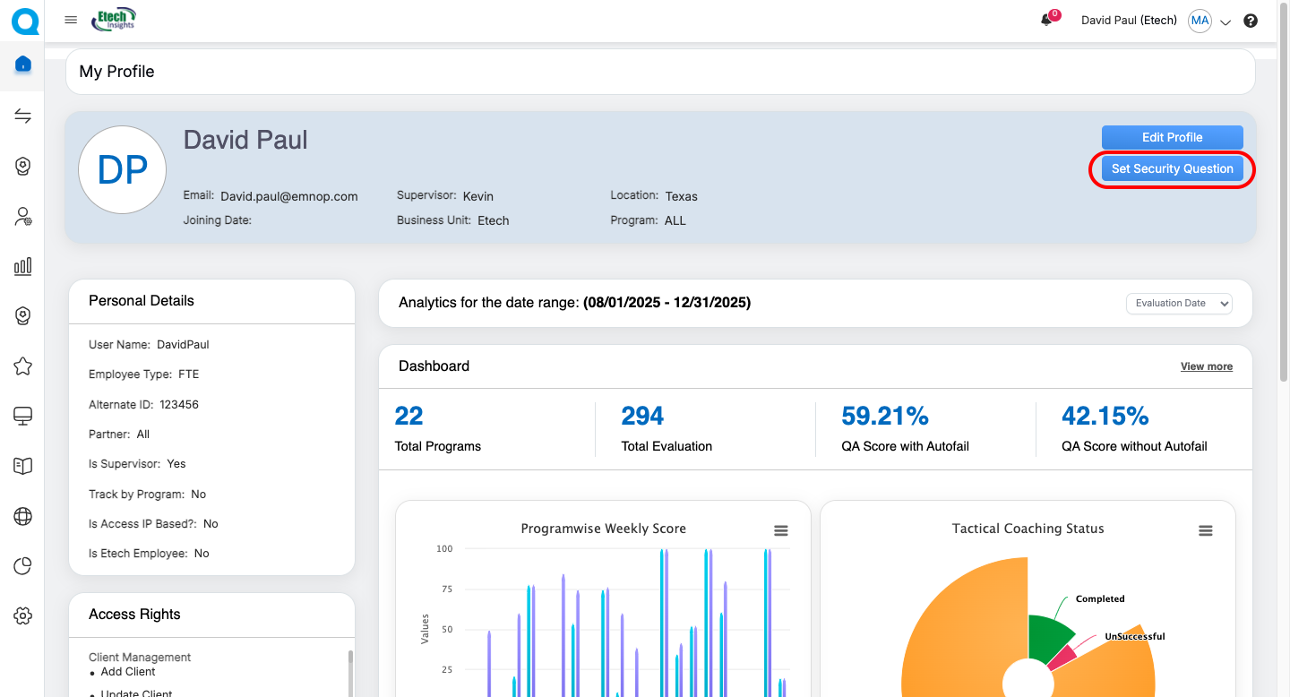Open the Evaluation Date dropdown

pos(1179,303)
